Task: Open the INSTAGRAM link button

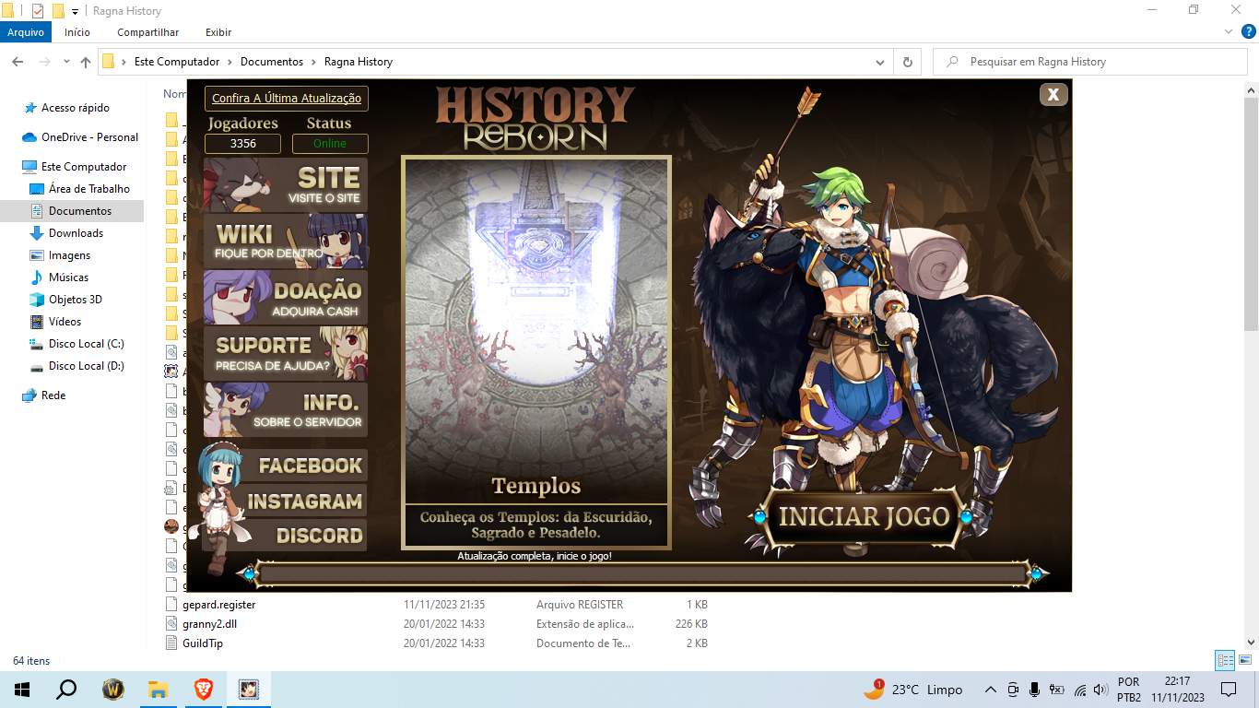Action: click(305, 501)
